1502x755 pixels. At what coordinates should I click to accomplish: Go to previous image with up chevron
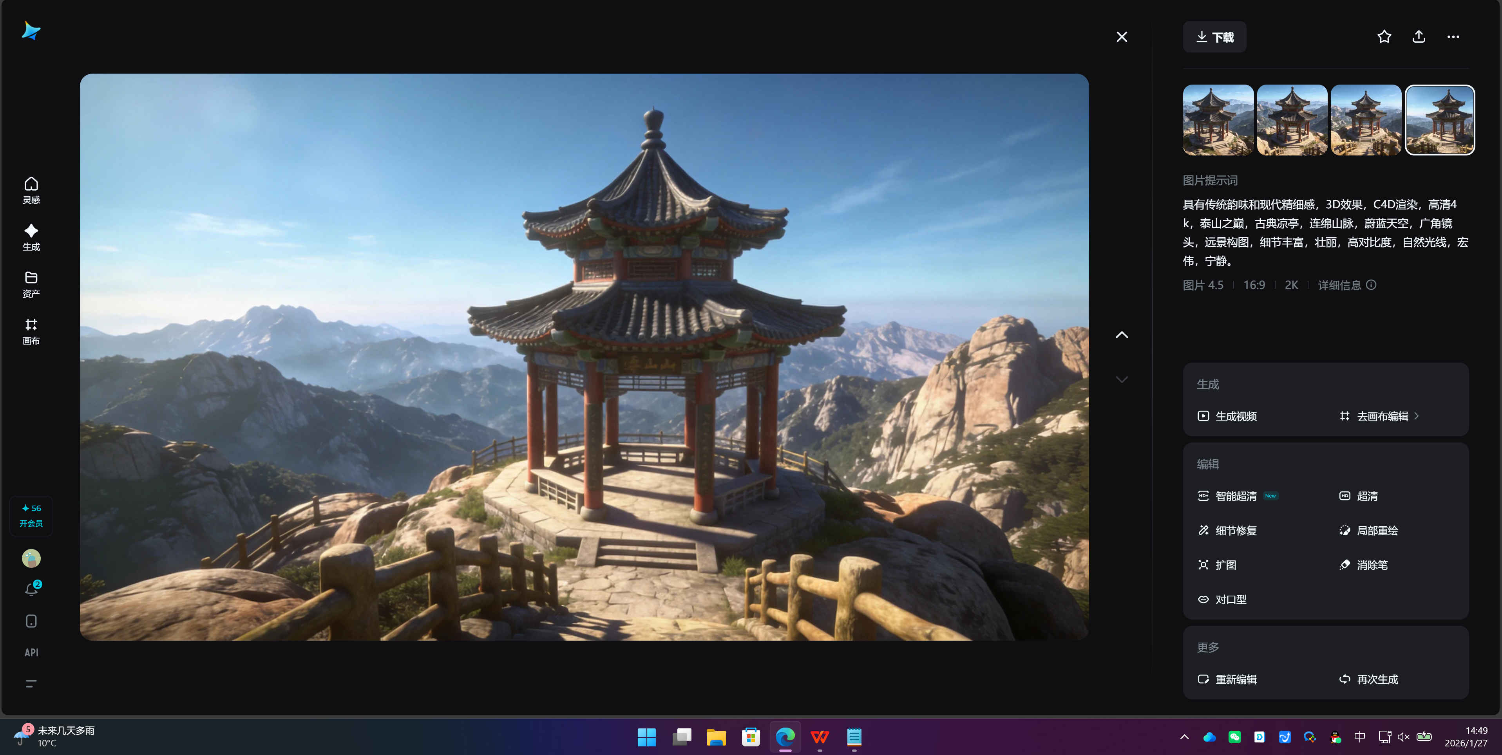(x=1121, y=335)
